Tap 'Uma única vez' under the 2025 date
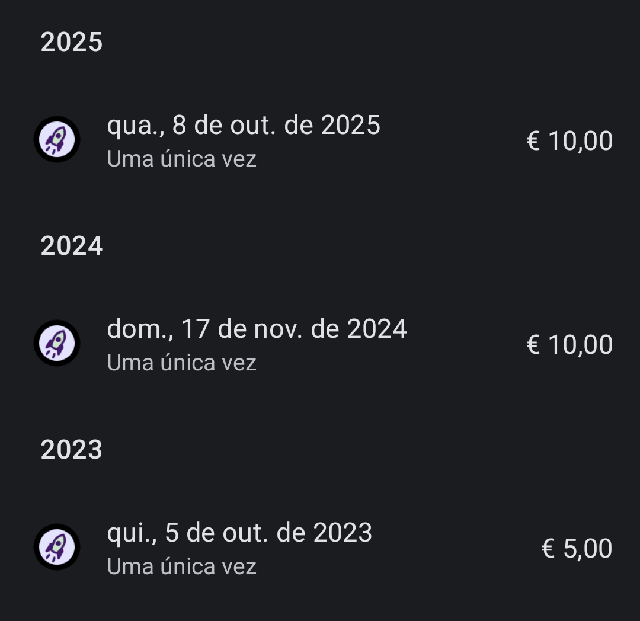Image resolution: width=640 pixels, height=621 pixels. coord(181,159)
